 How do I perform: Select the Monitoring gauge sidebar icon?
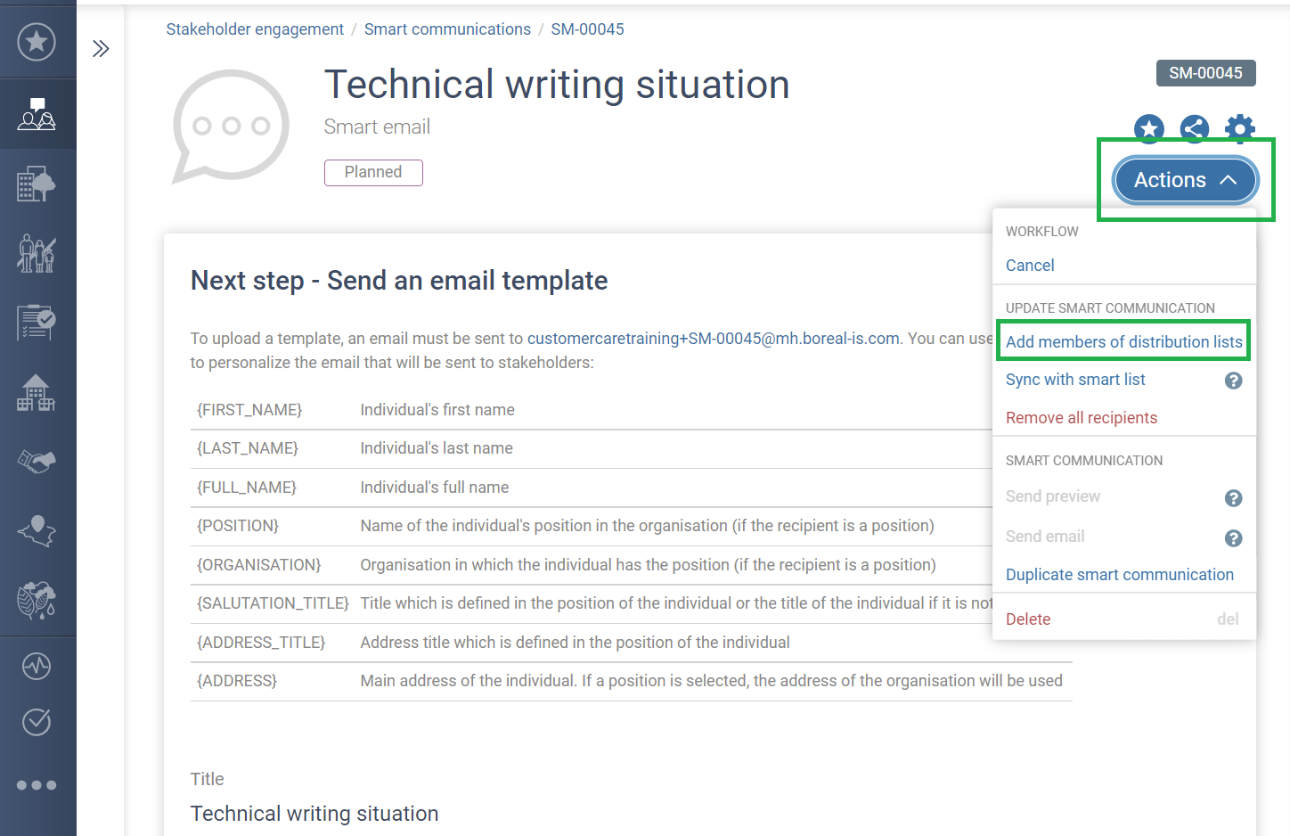[x=37, y=666]
